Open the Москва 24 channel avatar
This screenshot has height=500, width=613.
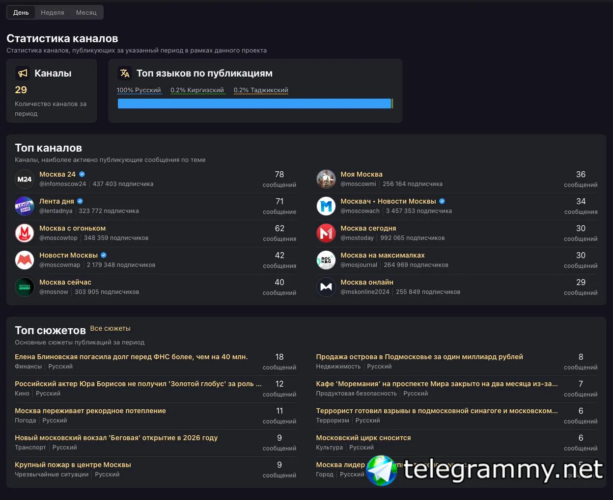[x=25, y=179]
